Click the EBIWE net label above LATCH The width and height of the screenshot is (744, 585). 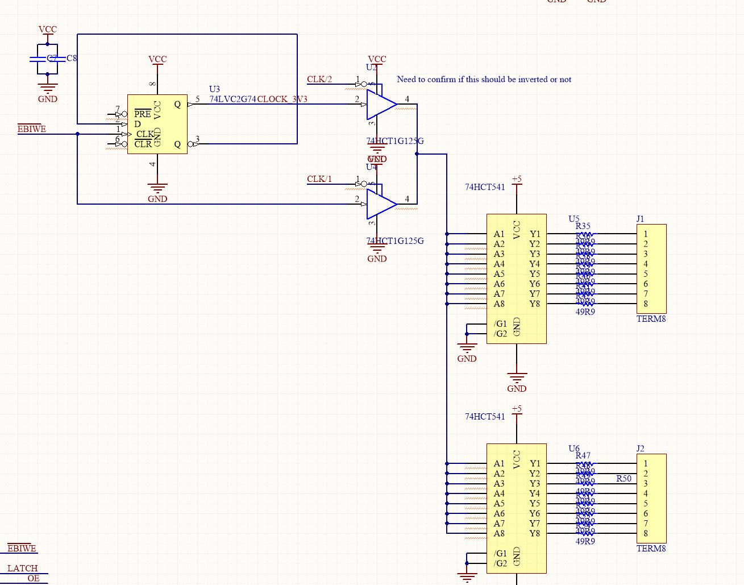click(x=22, y=549)
